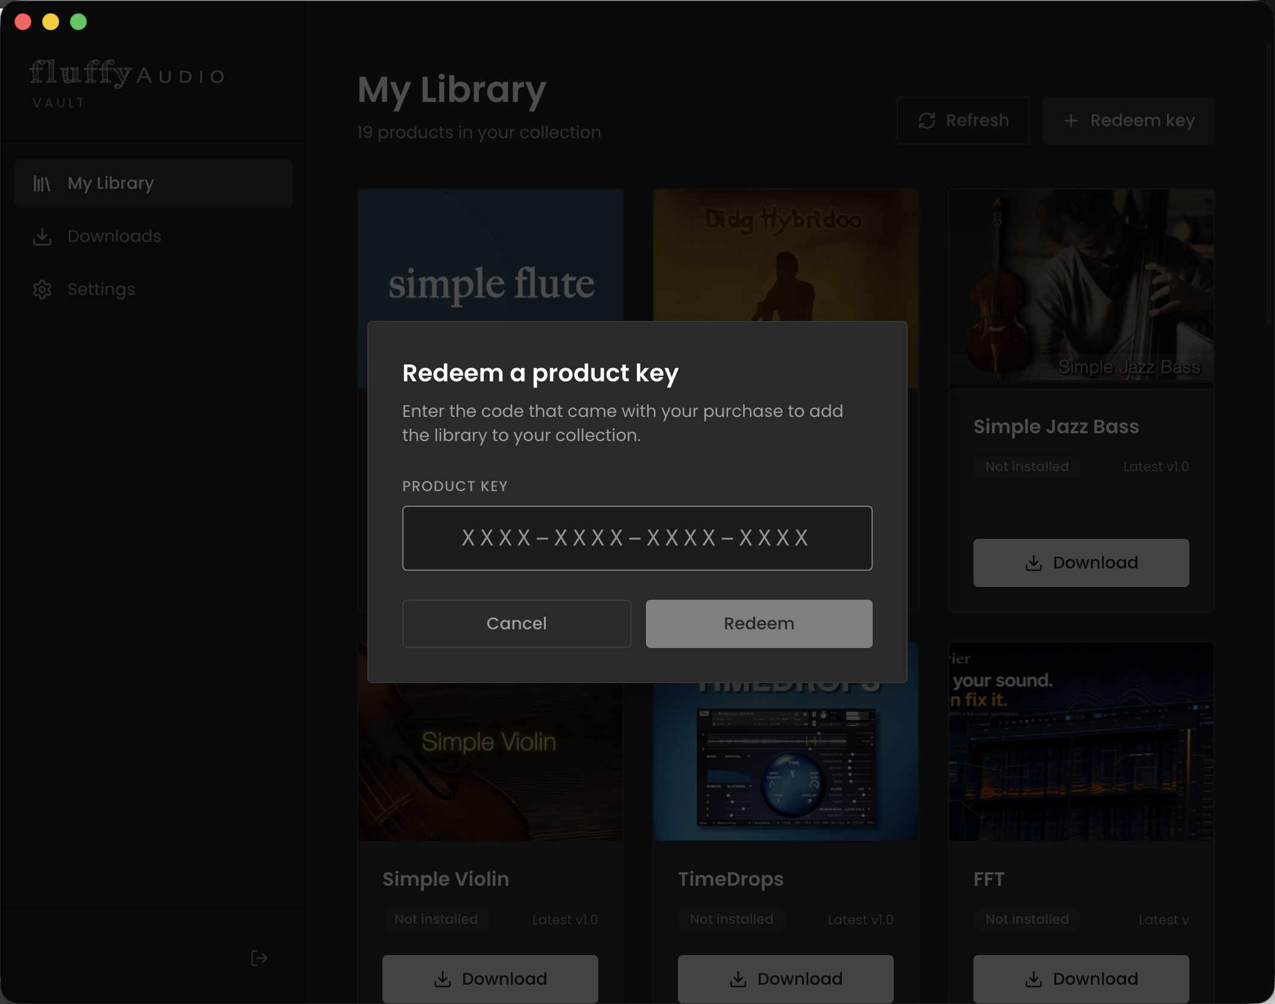Click the Settings gear icon
The height and width of the screenshot is (1004, 1275).
point(42,290)
